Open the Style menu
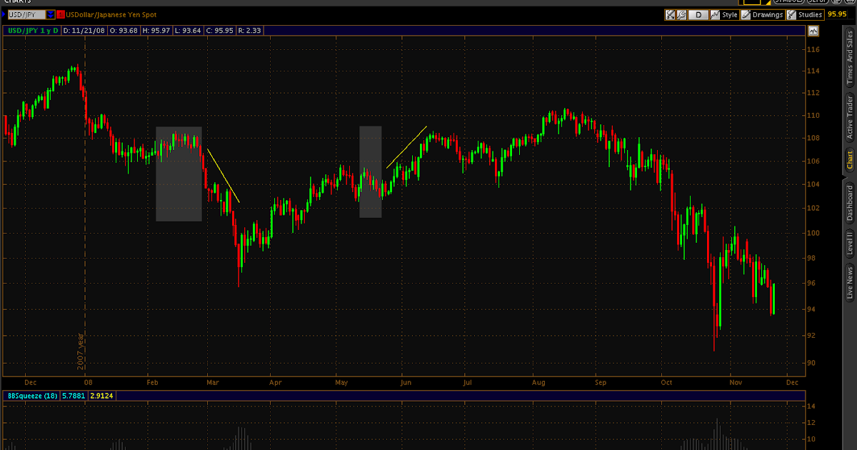Image resolution: width=857 pixels, height=450 pixels. (723, 14)
